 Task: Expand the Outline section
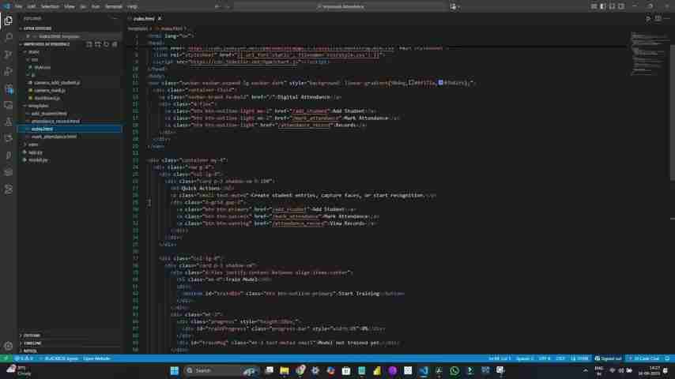click(32, 336)
